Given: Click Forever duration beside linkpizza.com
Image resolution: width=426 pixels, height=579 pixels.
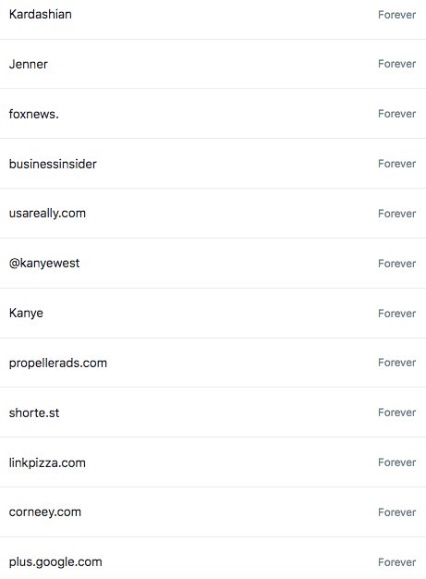Looking at the screenshot, I should [x=396, y=462].
